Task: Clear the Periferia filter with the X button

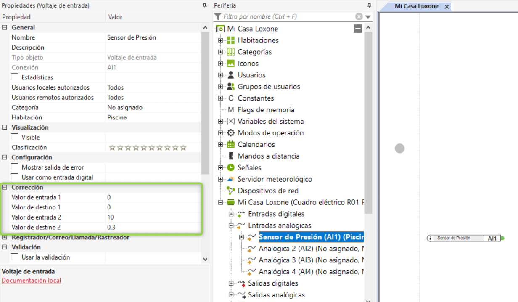Action: point(359,16)
